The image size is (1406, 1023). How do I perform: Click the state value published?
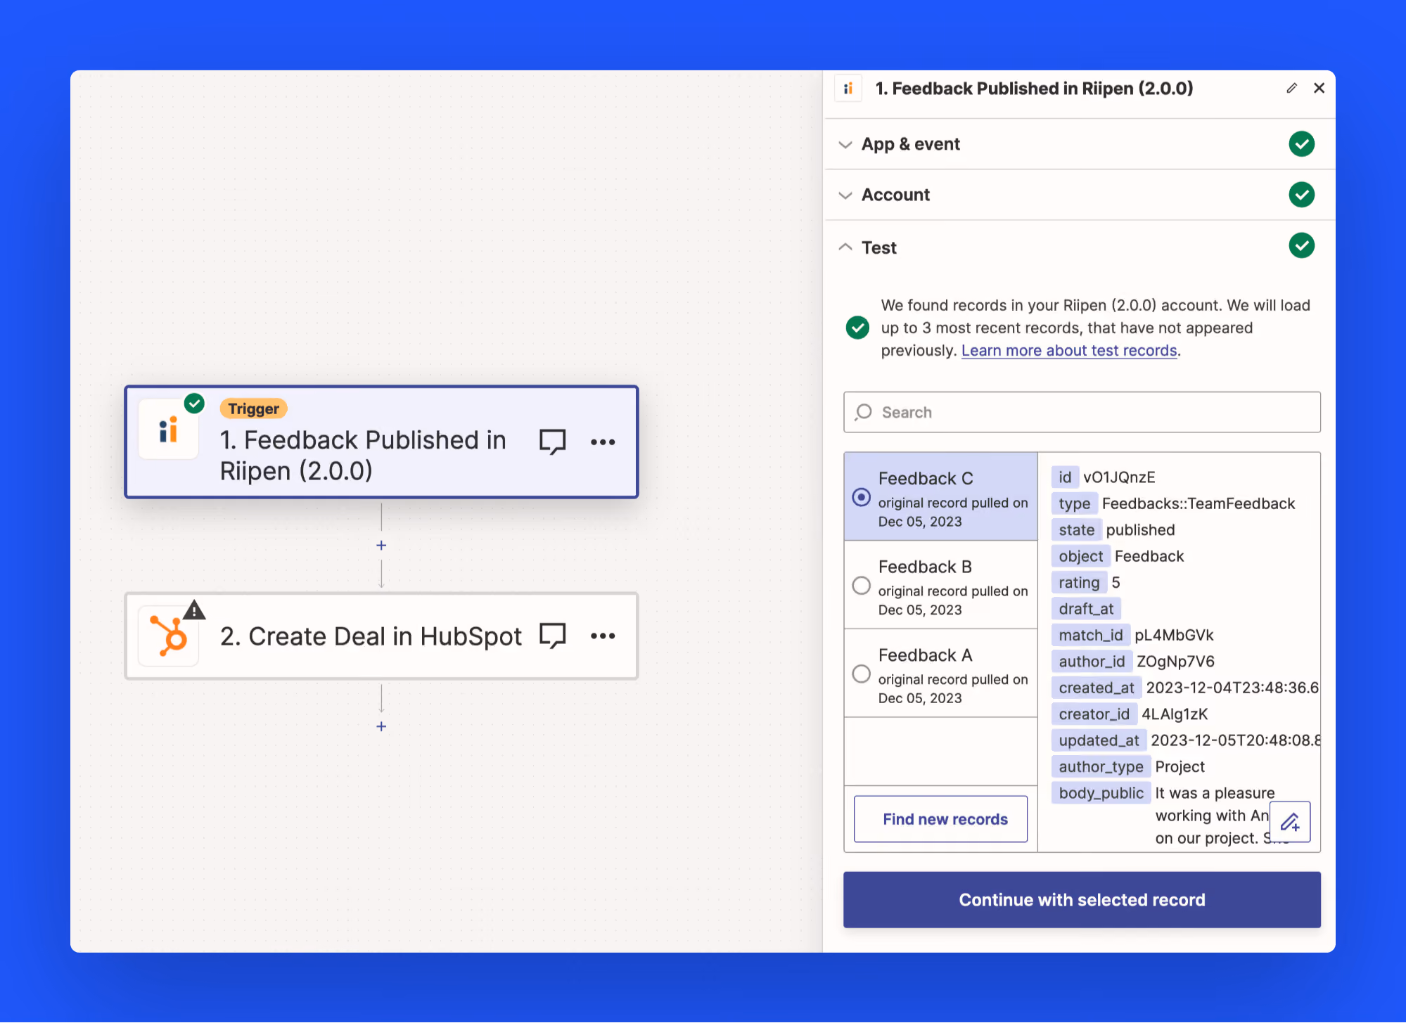coord(1140,529)
